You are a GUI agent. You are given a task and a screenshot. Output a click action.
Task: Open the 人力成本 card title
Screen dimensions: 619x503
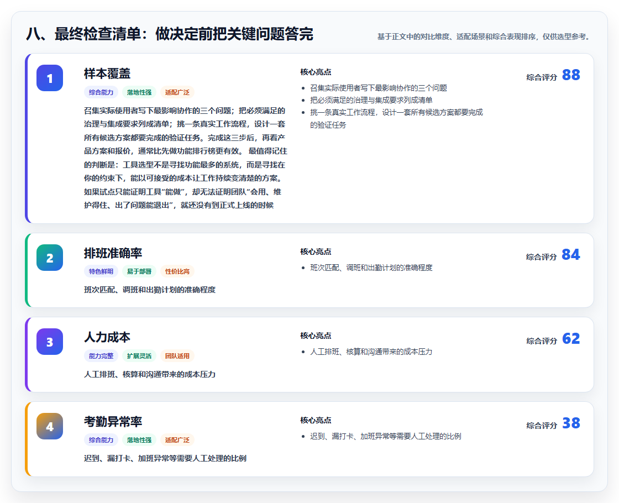point(107,337)
